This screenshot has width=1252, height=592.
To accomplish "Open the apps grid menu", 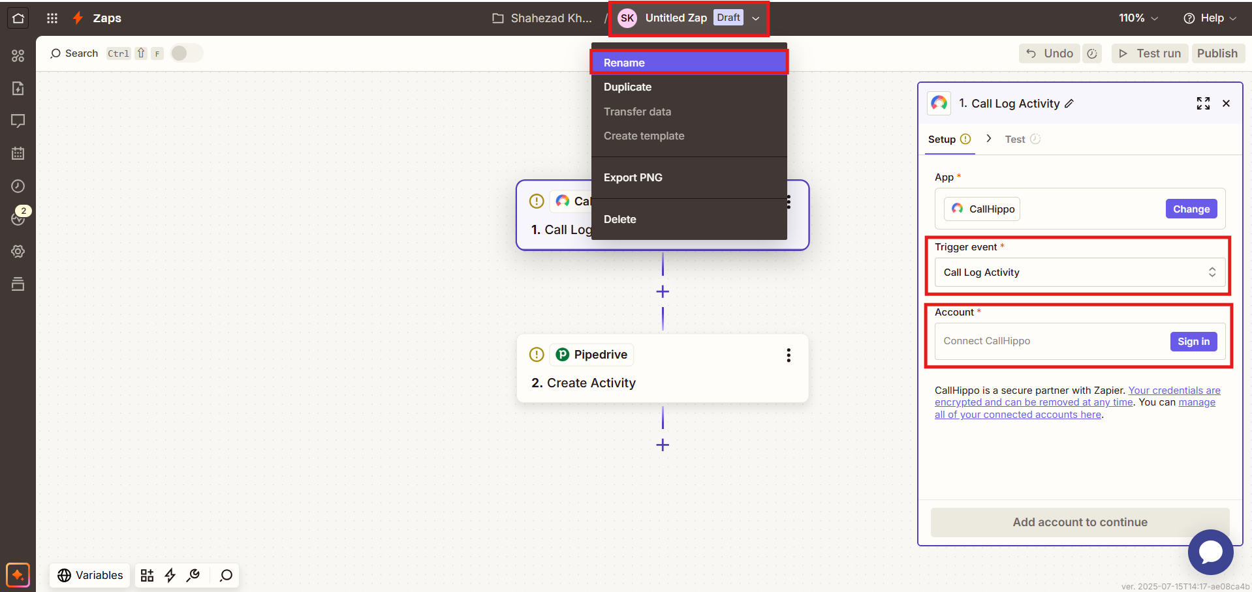I will tap(52, 18).
